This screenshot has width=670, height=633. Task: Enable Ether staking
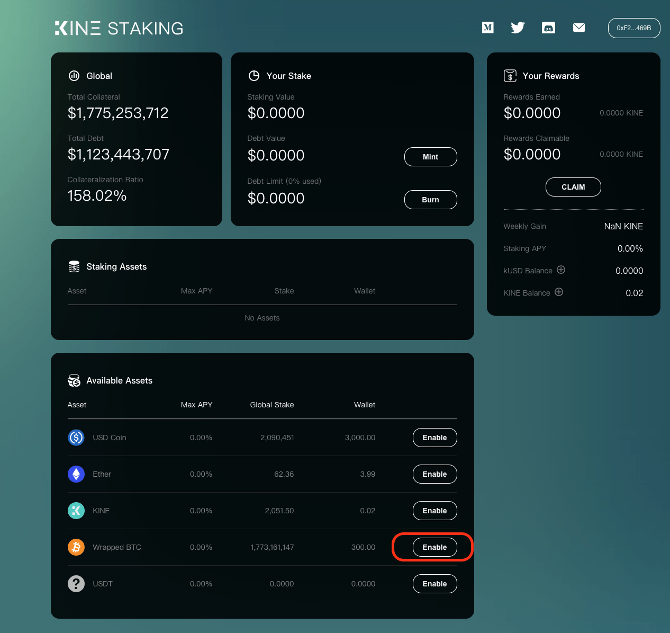[435, 474]
